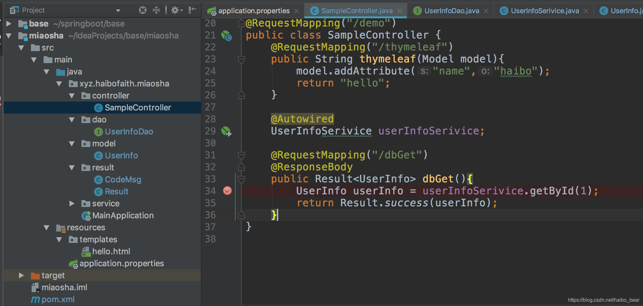
Task: Open UserInfo class in model package
Action: [x=121, y=156]
